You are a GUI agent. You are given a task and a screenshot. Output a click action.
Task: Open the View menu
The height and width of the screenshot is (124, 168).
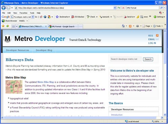(15, 13)
